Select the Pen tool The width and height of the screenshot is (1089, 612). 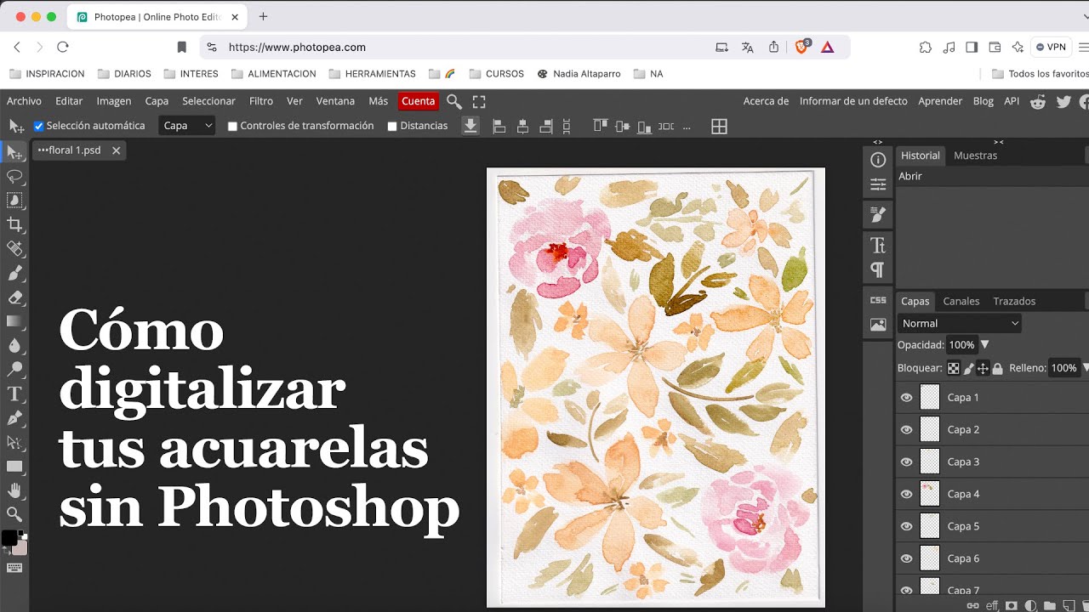pyautogui.click(x=14, y=418)
